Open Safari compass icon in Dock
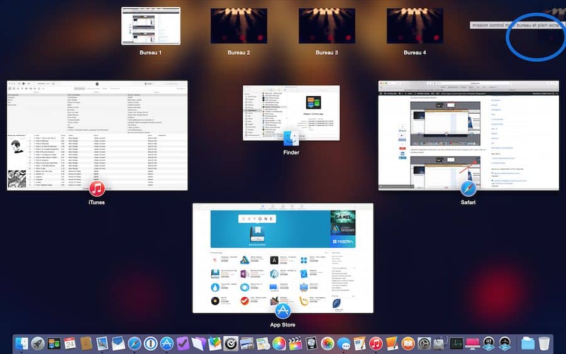Viewport: 566px width, 354px height. point(135,343)
